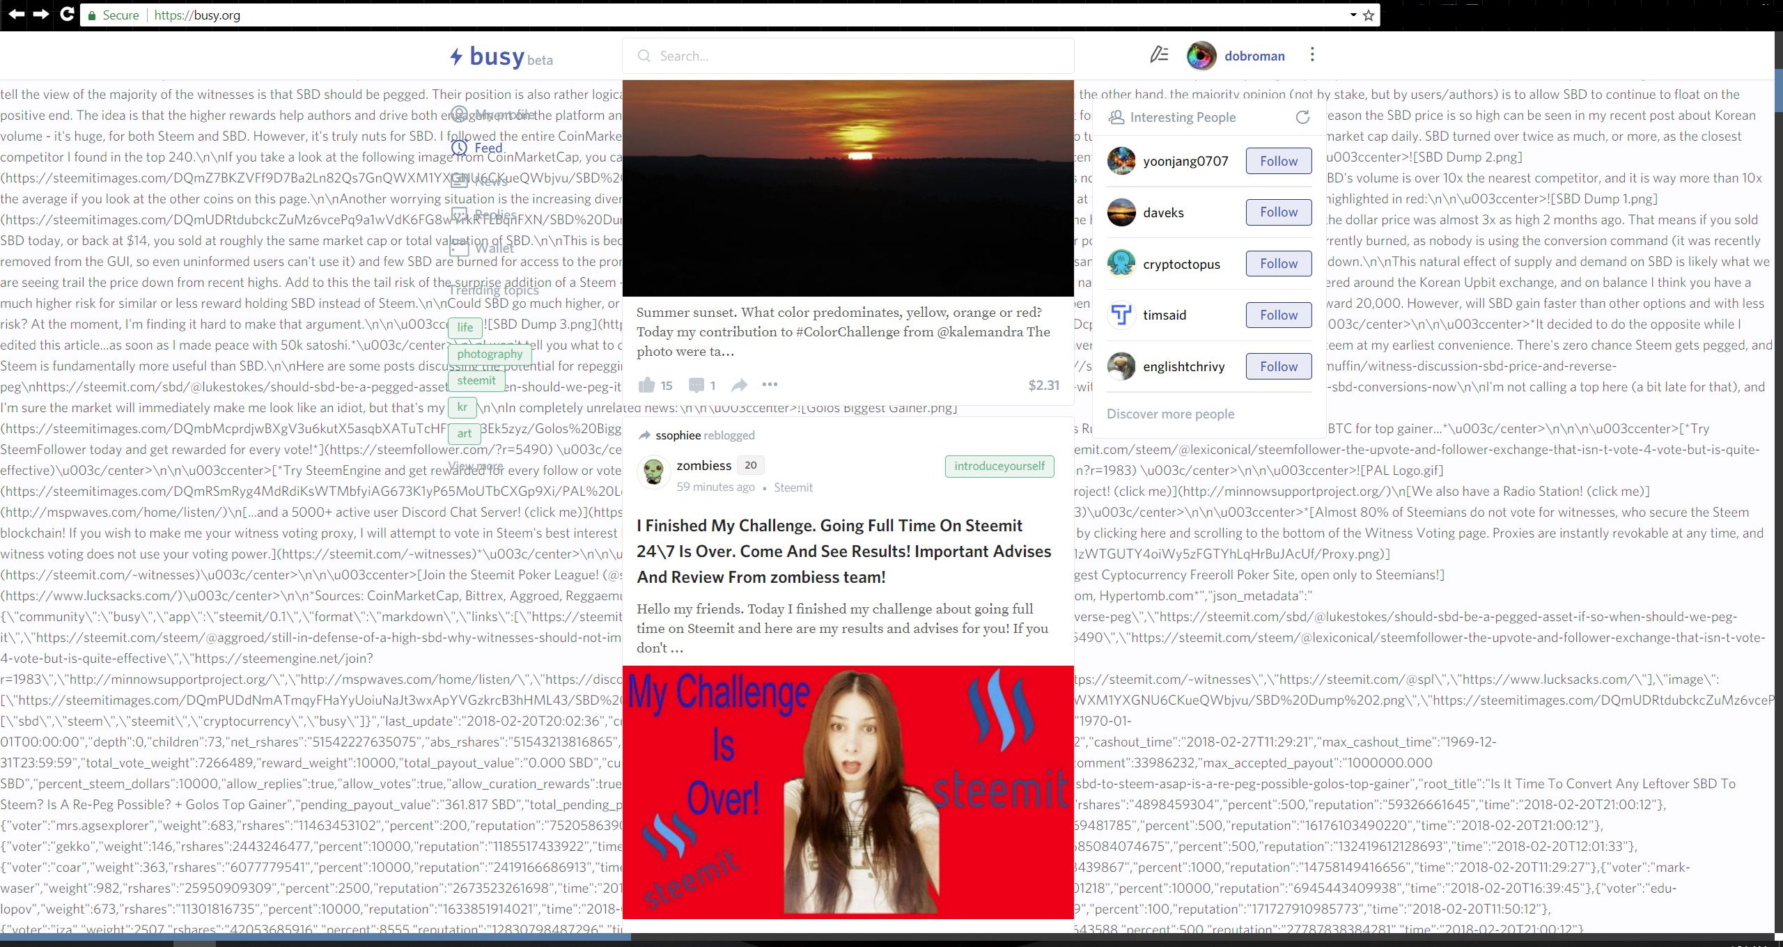Open daveks profile name
The width and height of the screenshot is (1783, 947).
point(1163,212)
